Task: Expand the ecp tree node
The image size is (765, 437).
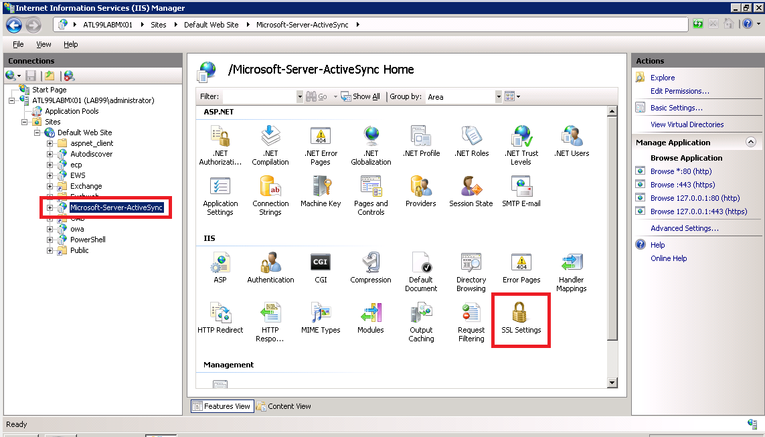Action: 50,165
